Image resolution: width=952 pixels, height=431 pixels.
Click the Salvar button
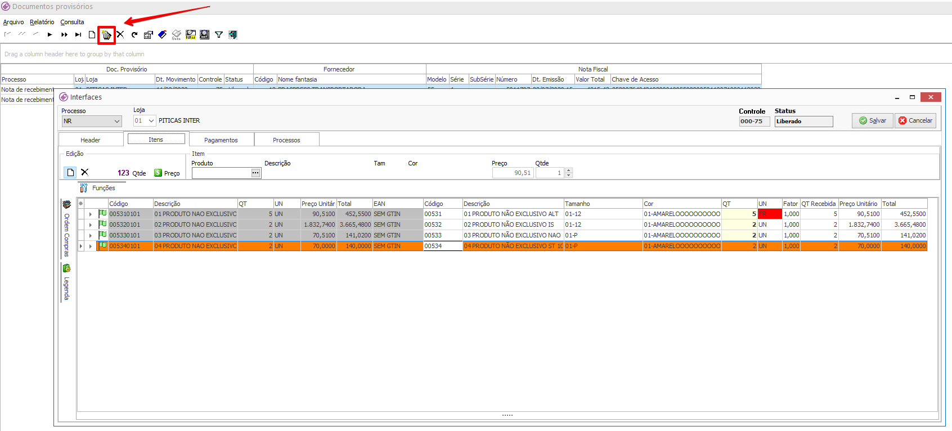pyautogui.click(x=872, y=120)
